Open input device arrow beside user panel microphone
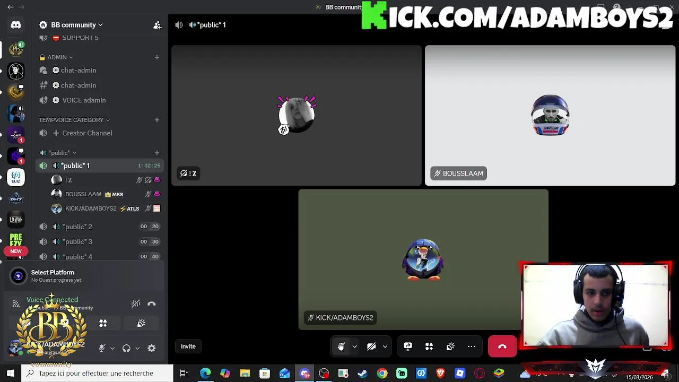679x382 pixels. 112,348
